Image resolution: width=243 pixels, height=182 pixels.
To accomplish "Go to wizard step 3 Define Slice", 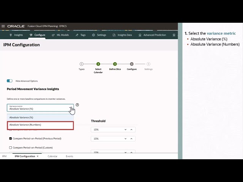I will click(x=115, y=64).
